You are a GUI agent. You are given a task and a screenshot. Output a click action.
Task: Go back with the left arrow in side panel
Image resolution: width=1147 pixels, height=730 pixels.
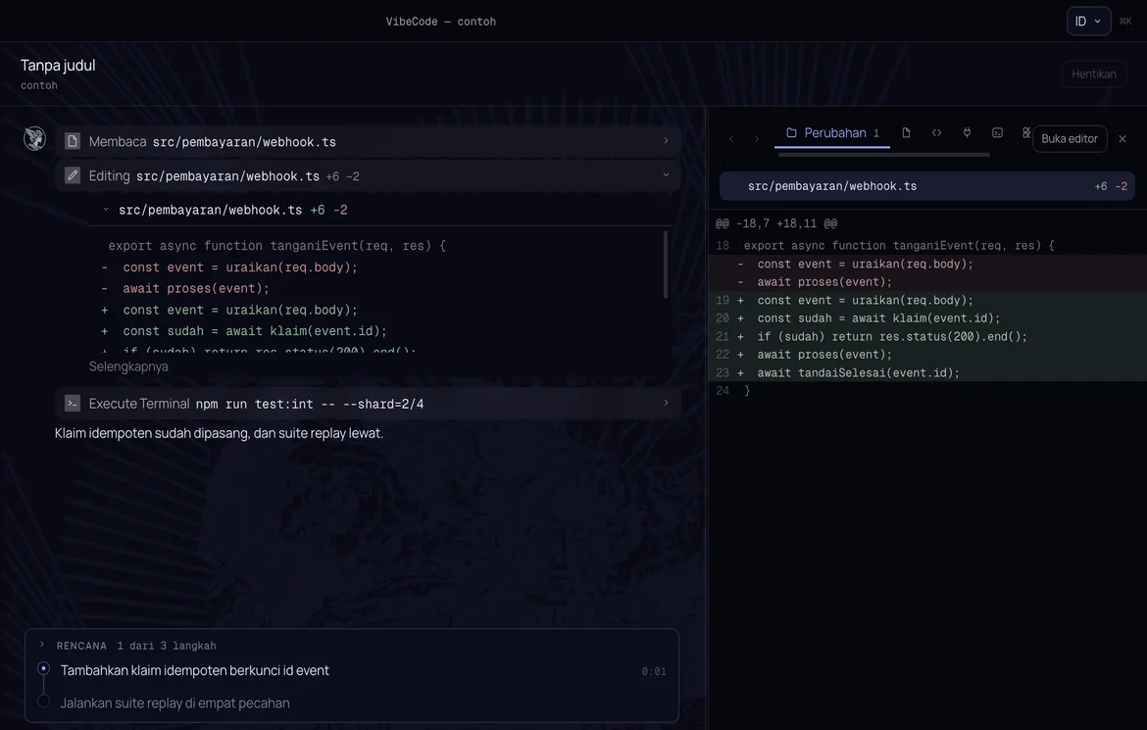pyautogui.click(x=730, y=139)
